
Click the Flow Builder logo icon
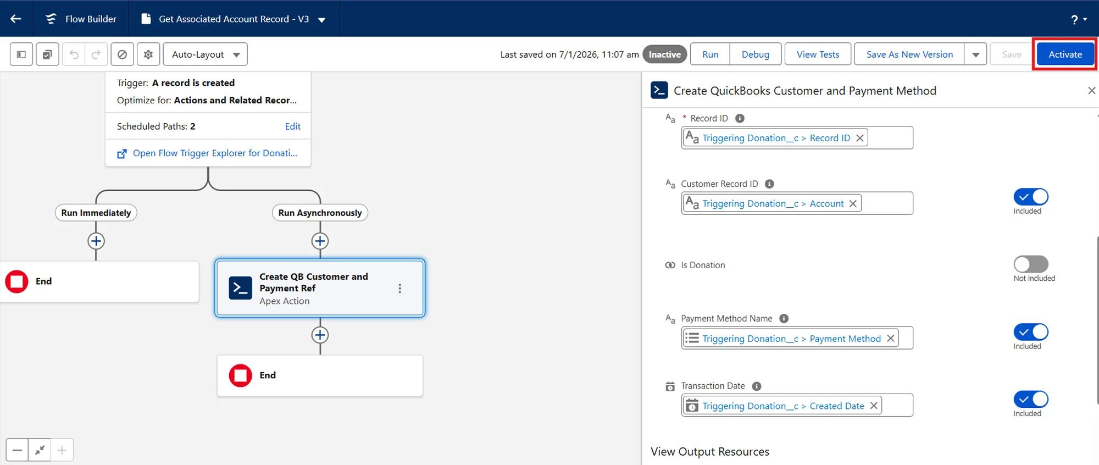click(51, 19)
